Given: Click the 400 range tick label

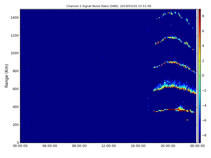Looking at the screenshot, I should tap(16, 107).
